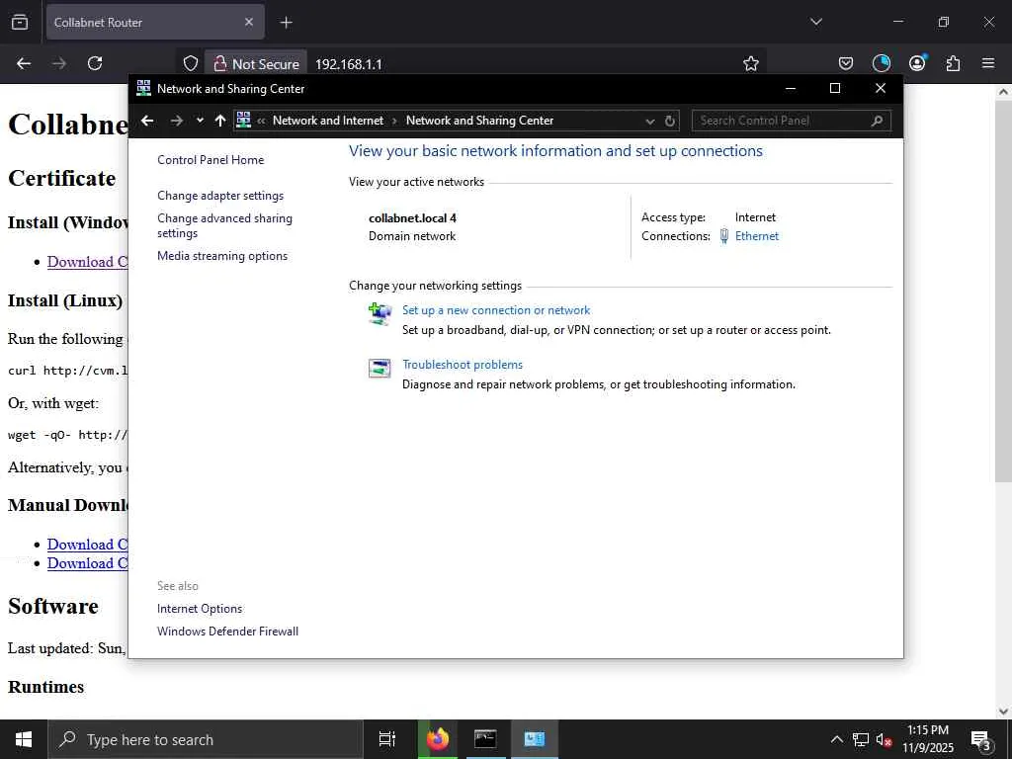
Task: Close the Collabnet Router tab
Action: [x=249, y=22]
